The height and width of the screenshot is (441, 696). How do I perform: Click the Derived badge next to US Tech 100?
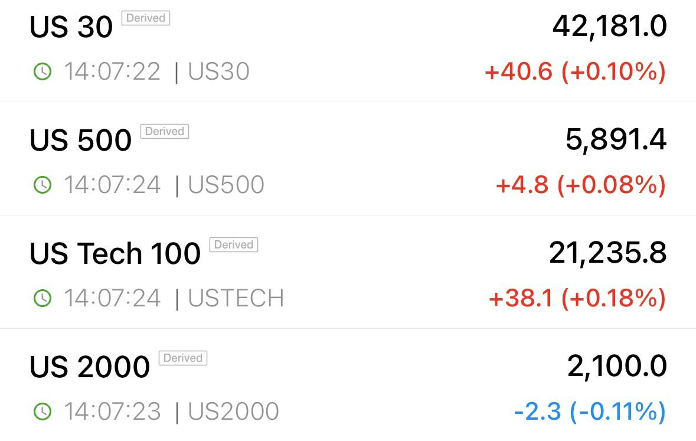tap(234, 244)
